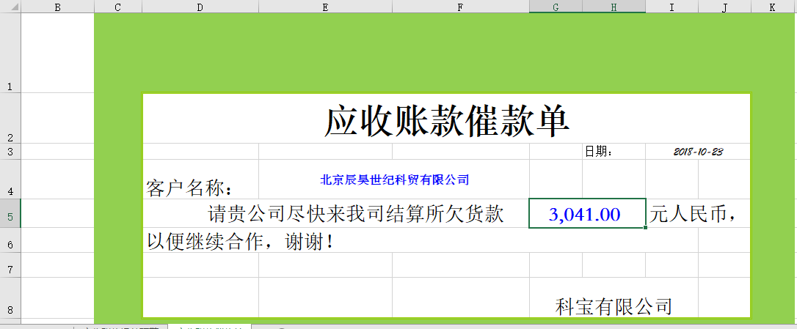Click the column F header

(460, 7)
